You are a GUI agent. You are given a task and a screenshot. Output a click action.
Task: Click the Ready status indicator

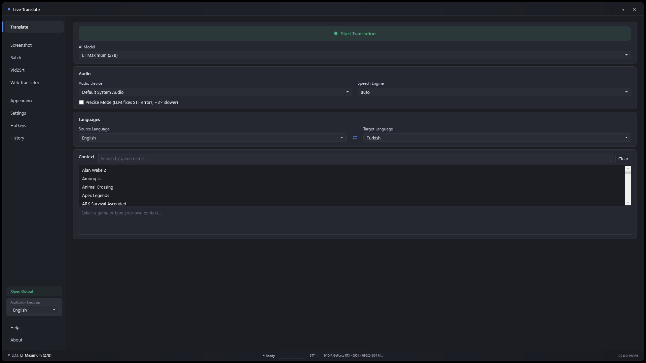[269, 356]
